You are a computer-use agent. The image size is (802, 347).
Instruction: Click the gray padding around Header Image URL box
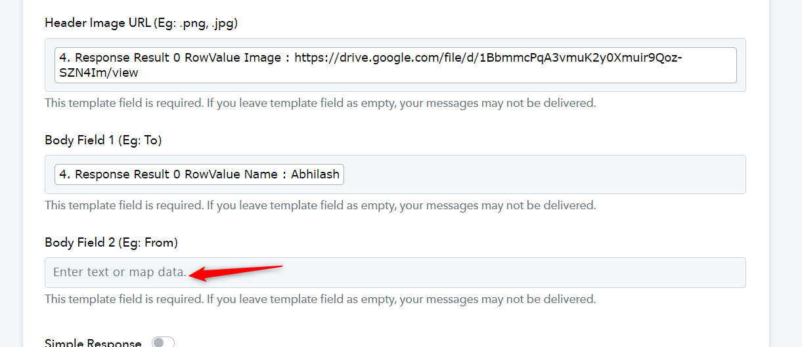395,87
